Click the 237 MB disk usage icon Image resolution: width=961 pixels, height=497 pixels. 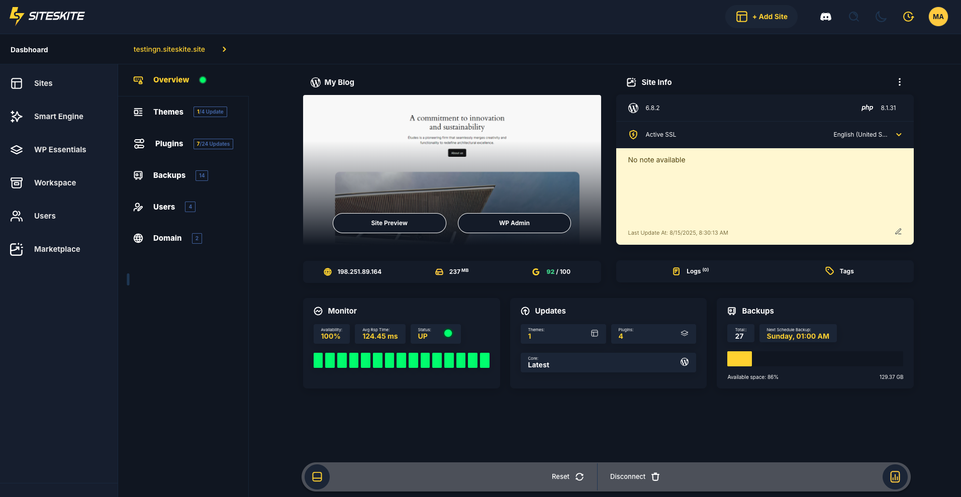point(439,272)
